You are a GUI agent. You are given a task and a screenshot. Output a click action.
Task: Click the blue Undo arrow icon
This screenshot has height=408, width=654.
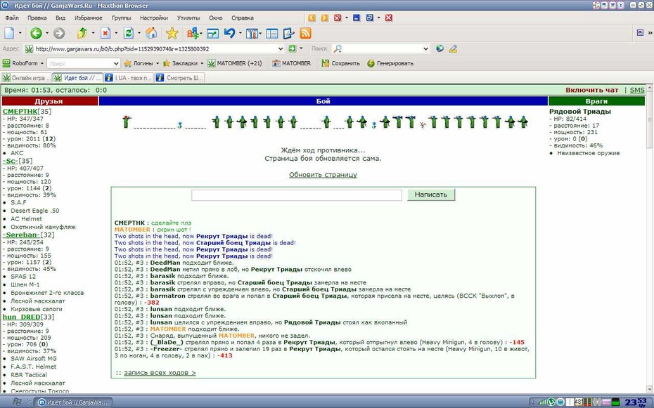tap(229, 33)
